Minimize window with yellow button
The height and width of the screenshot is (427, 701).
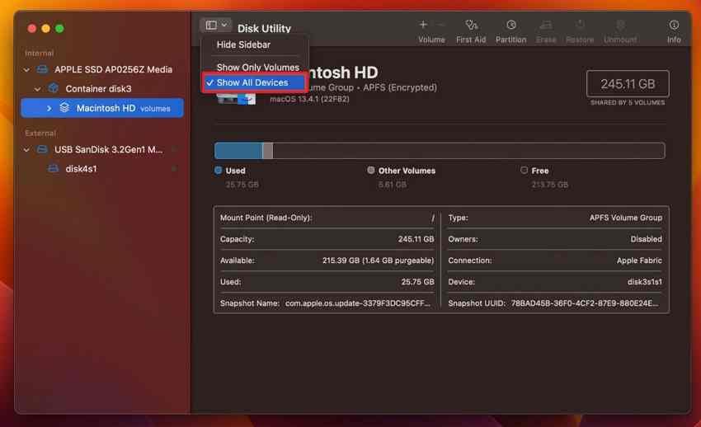point(45,29)
